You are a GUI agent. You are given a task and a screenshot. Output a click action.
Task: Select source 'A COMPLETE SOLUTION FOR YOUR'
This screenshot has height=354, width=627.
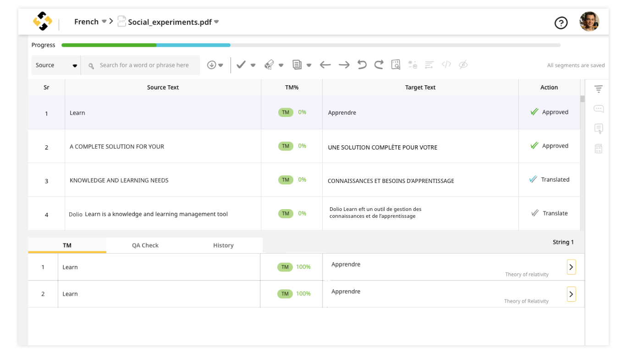click(x=117, y=146)
